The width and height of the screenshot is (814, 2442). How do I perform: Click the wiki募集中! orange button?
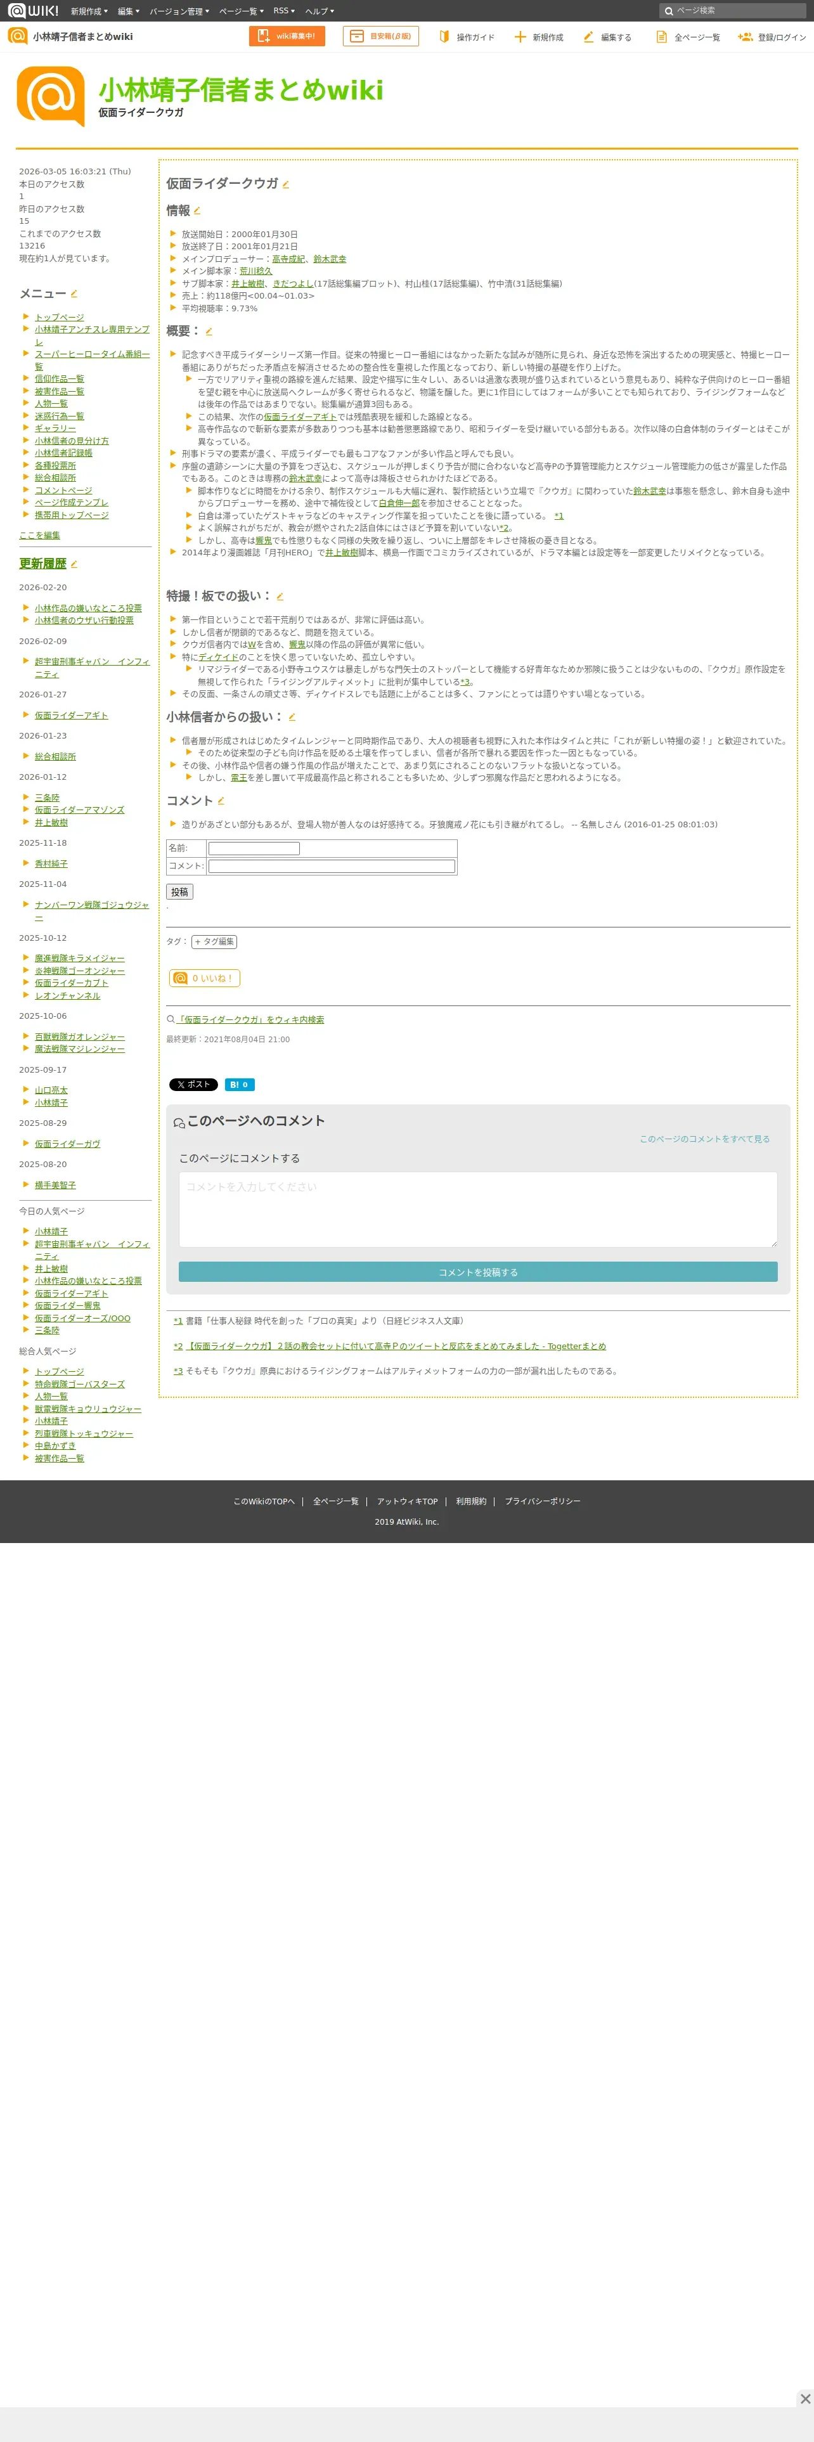[x=287, y=36]
